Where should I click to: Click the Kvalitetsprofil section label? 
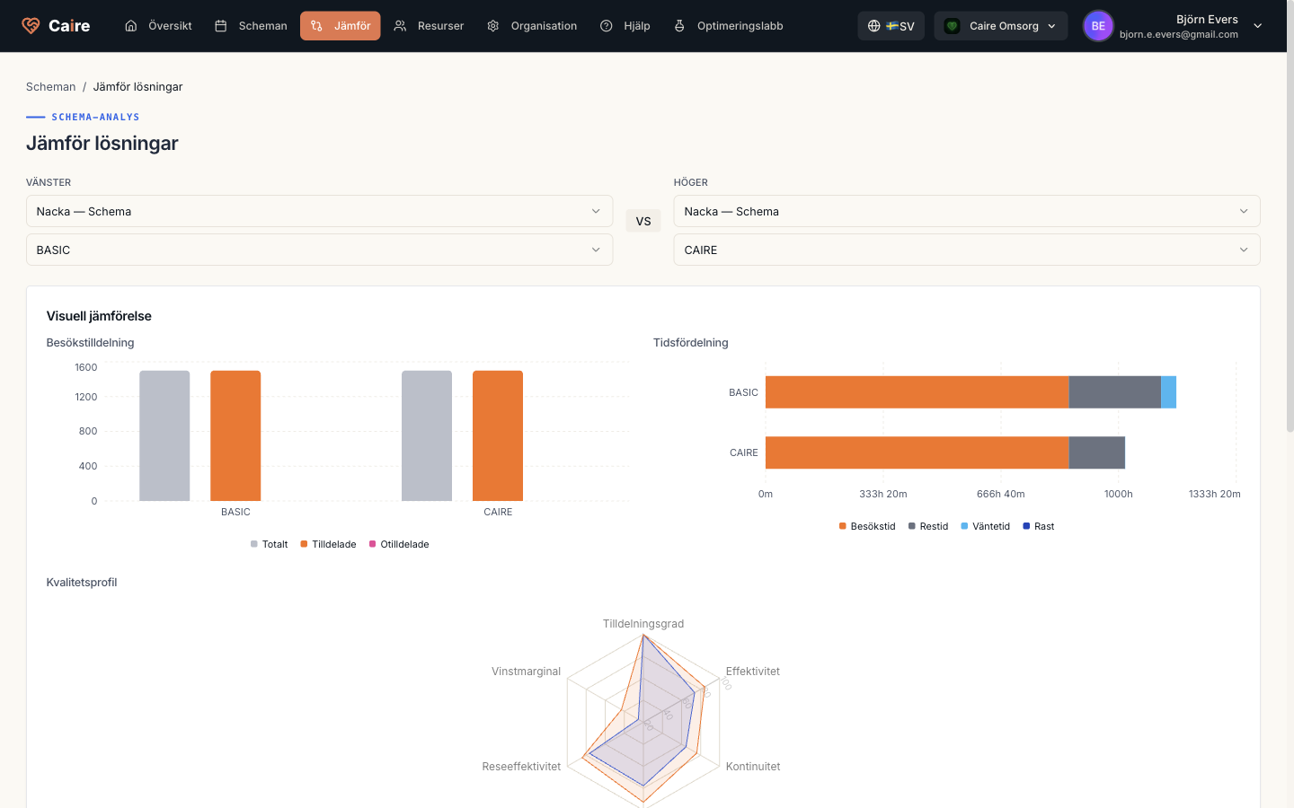[x=82, y=583]
